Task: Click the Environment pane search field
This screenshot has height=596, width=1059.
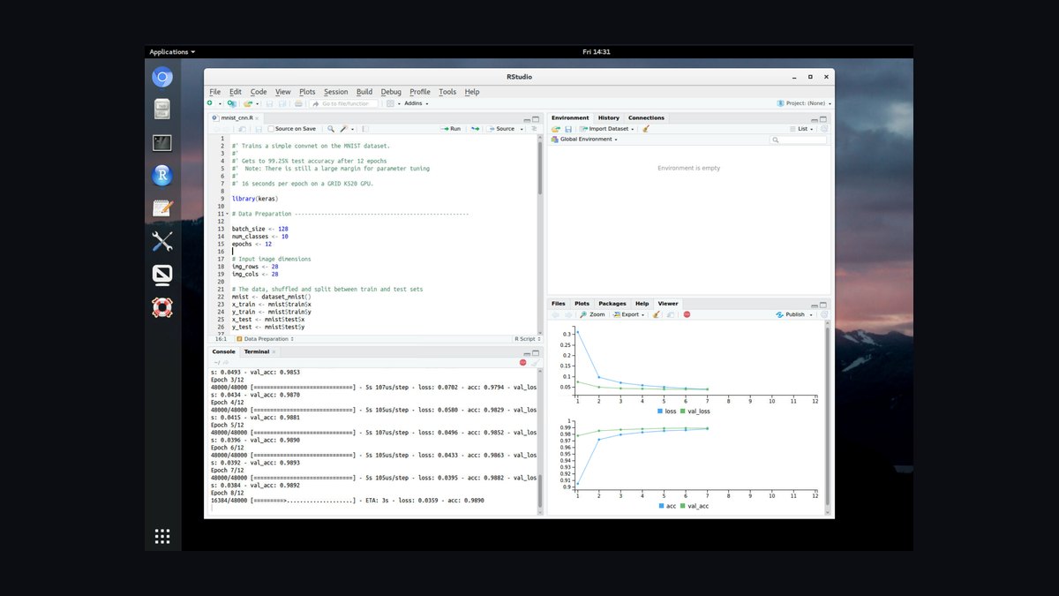Action: [x=799, y=140]
